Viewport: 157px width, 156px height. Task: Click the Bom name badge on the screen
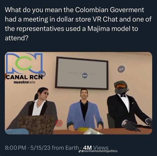click(85, 75)
